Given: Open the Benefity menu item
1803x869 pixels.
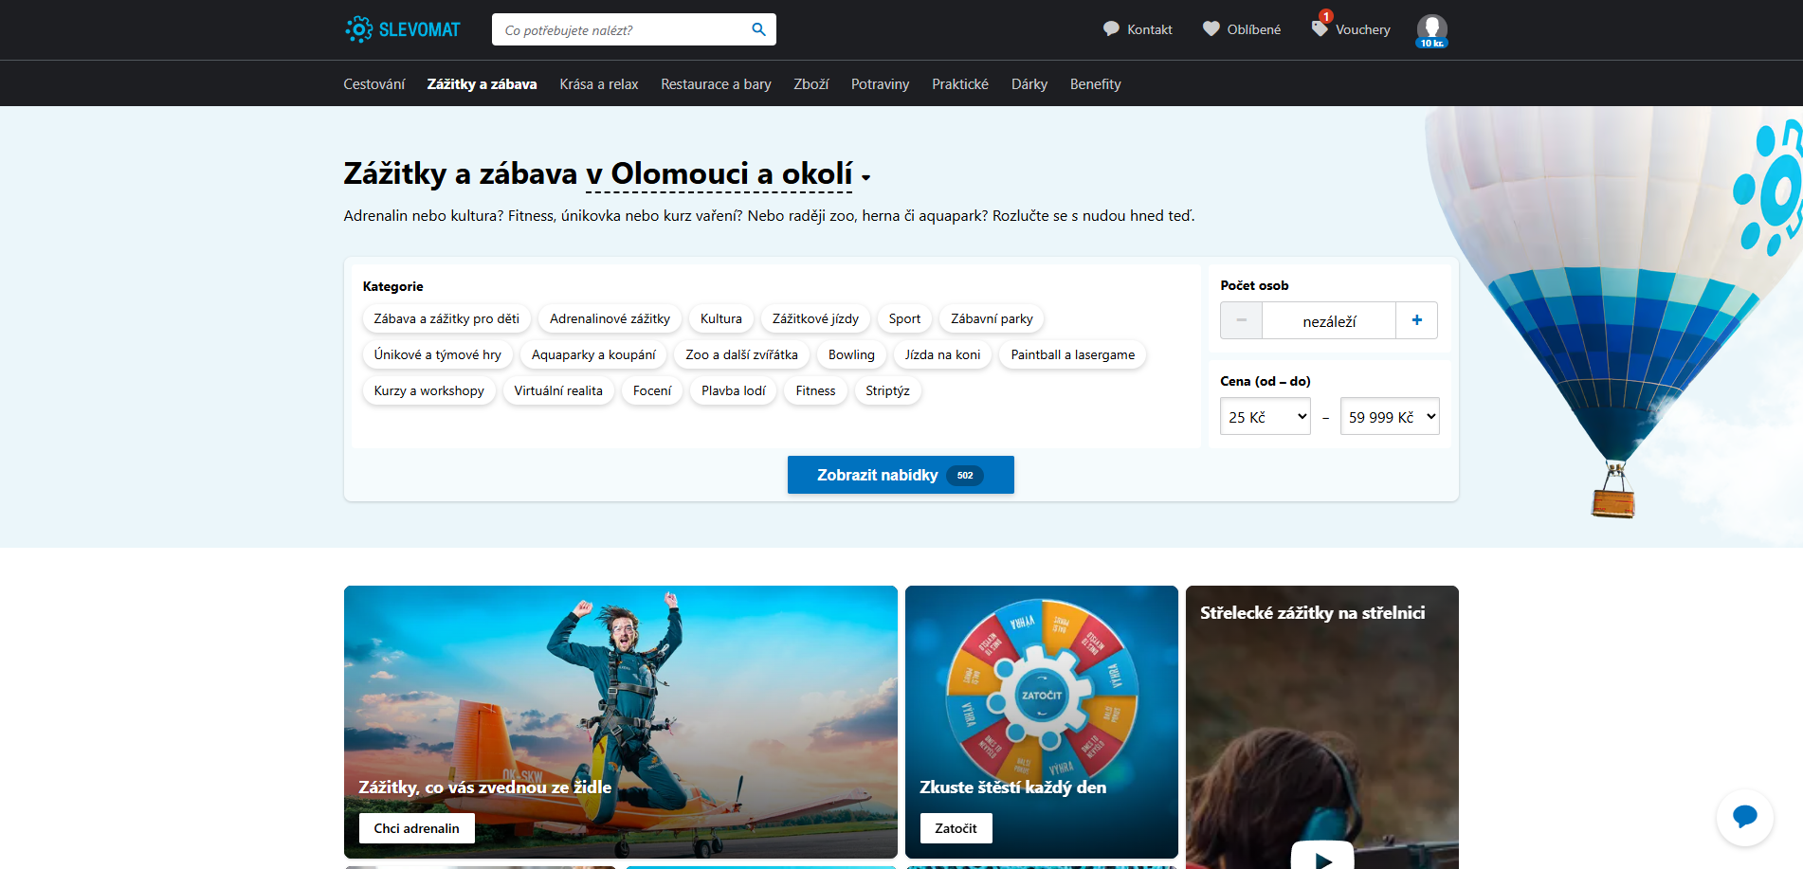Looking at the screenshot, I should [x=1096, y=84].
